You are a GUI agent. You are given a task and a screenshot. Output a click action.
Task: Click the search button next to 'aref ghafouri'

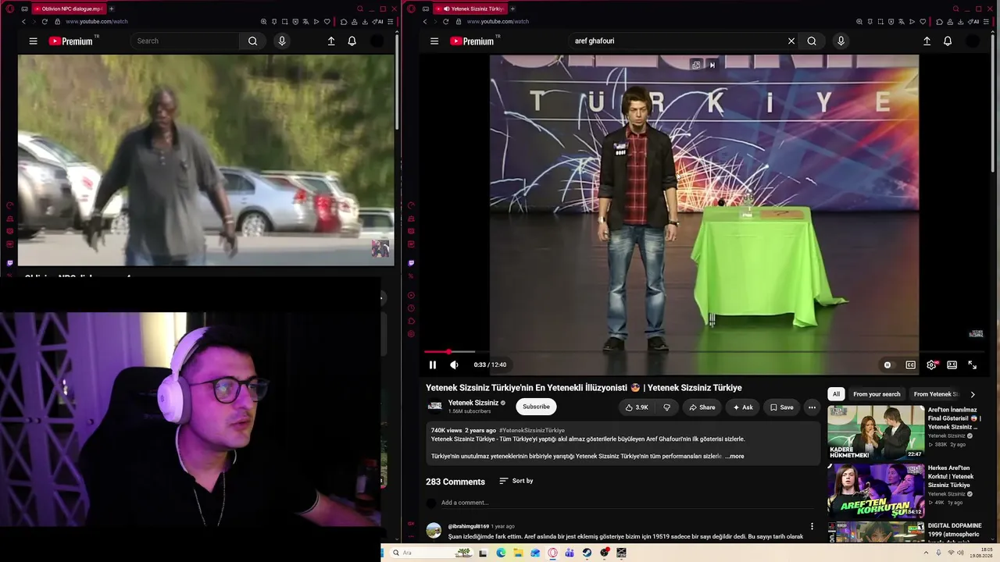[812, 41]
